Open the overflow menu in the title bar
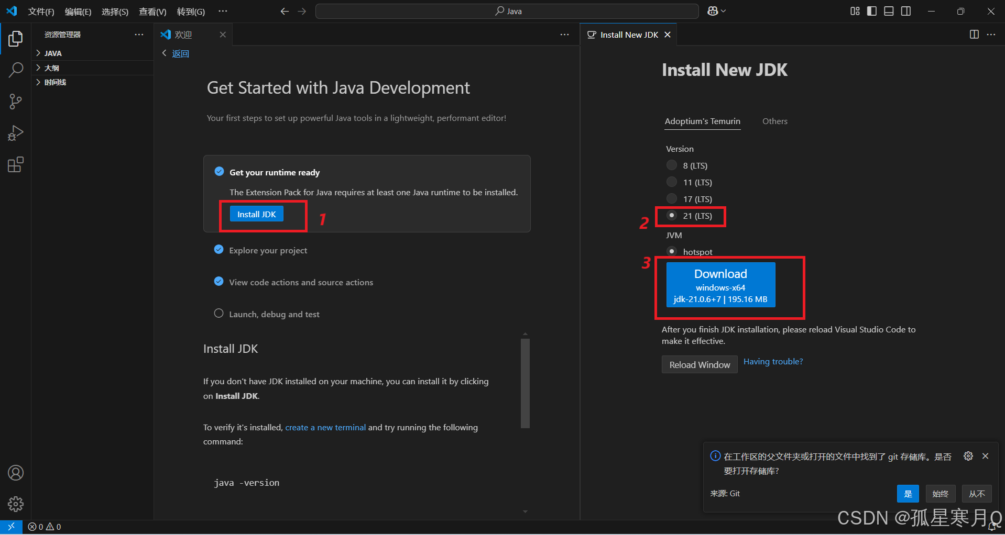The height and width of the screenshot is (535, 1005). click(x=223, y=11)
